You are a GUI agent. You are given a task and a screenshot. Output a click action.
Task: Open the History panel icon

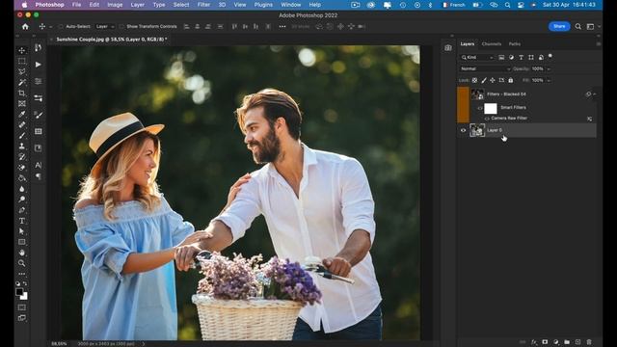tap(39, 47)
